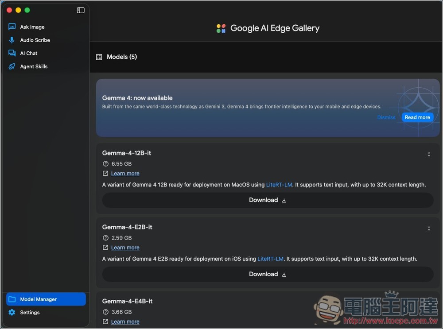Image resolution: width=443 pixels, height=329 pixels.
Task: Click the Model Manager folder icon
Action: pos(12,299)
